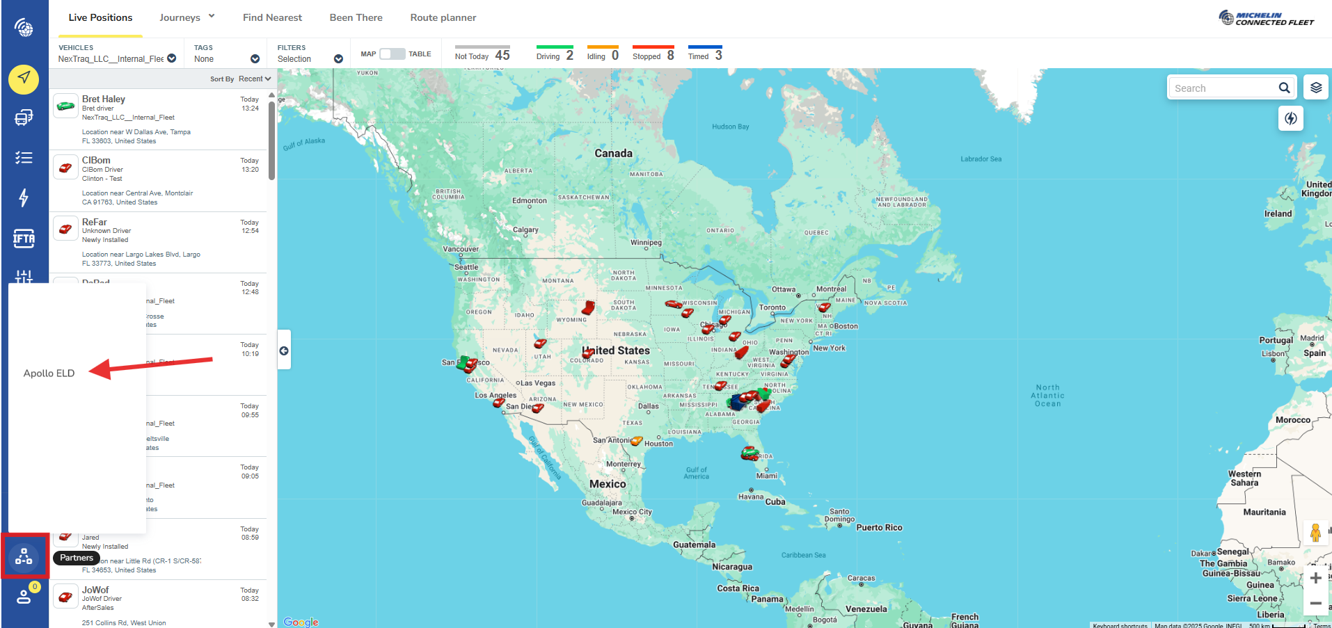Toggle the Stopped 8 status filter
This screenshot has width=1332, height=628.
click(x=653, y=54)
